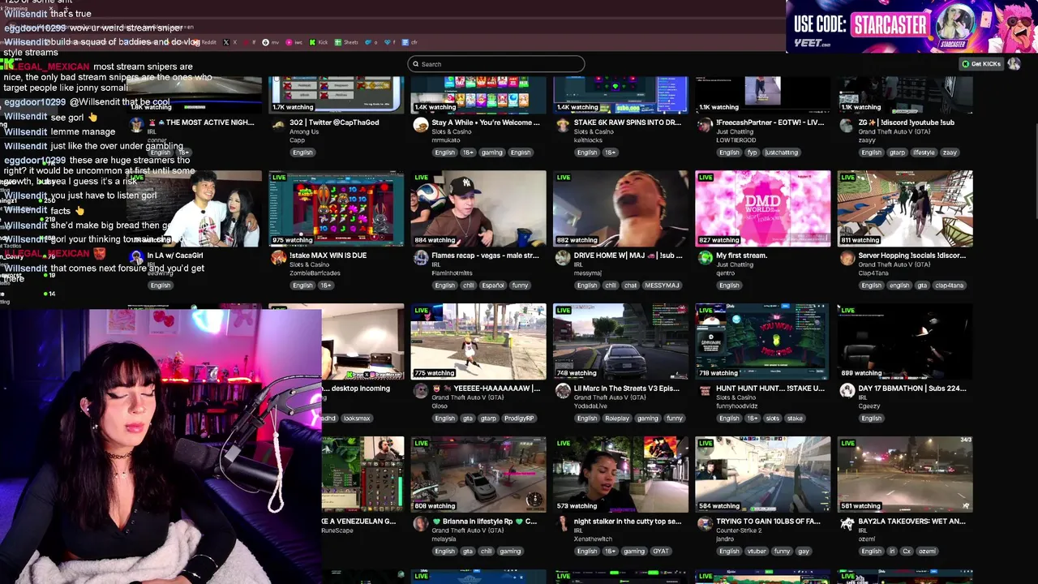1038x584 pixels.
Task: Click kelthlocks' channel avatar
Action: tap(563, 125)
